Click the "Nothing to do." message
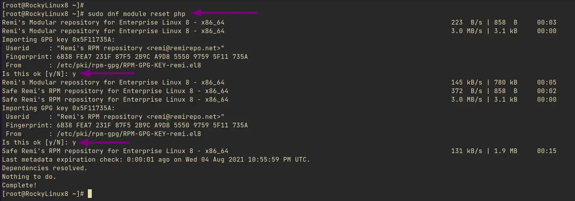Viewport: 575px width, 201px height. click(x=29, y=177)
